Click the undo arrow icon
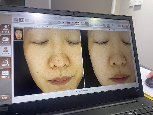Image resolution: width=153 pixels, height=115 pixels. [73, 23]
